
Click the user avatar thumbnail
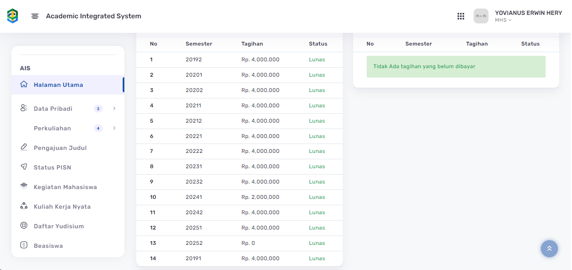point(481,16)
